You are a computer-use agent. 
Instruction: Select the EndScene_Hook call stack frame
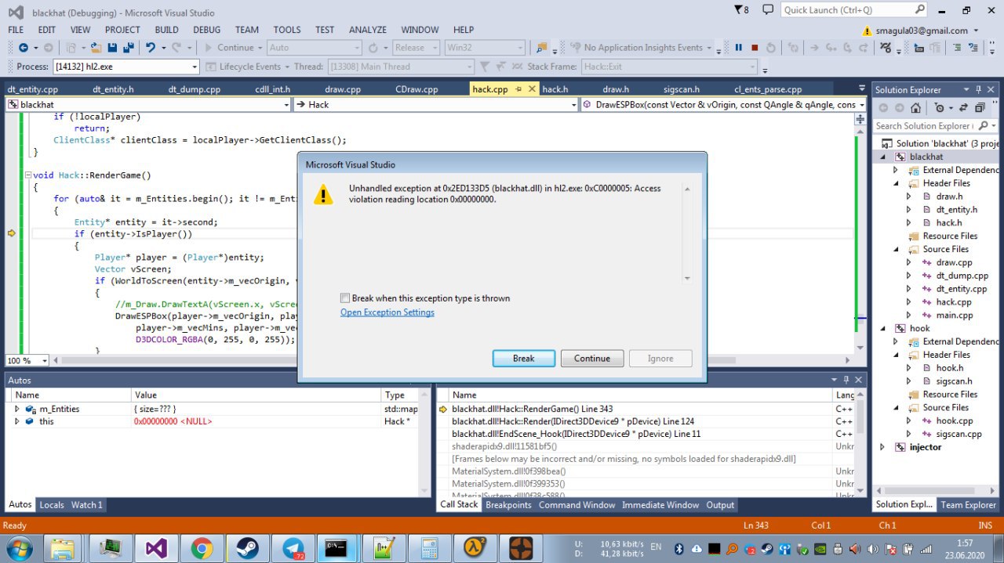[577, 434]
